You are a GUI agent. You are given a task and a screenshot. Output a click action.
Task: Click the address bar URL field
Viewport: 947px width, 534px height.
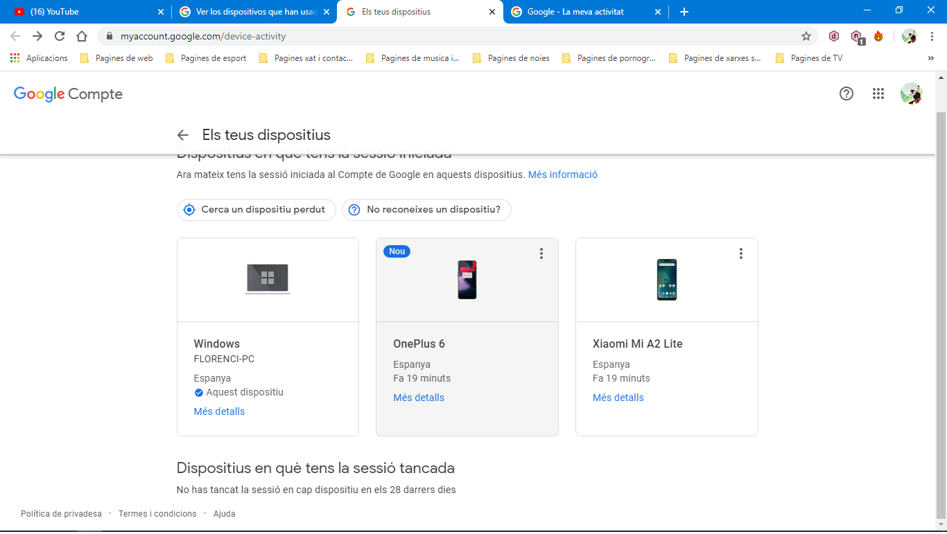pyautogui.click(x=458, y=36)
